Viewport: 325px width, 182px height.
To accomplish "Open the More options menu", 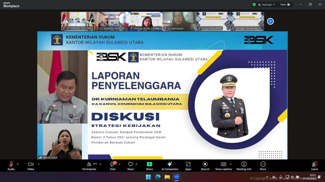I will 263,166.
